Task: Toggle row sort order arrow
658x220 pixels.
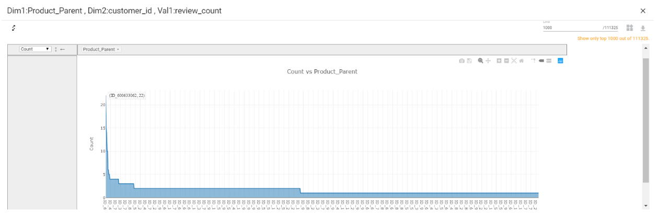Action: click(56, 49)
